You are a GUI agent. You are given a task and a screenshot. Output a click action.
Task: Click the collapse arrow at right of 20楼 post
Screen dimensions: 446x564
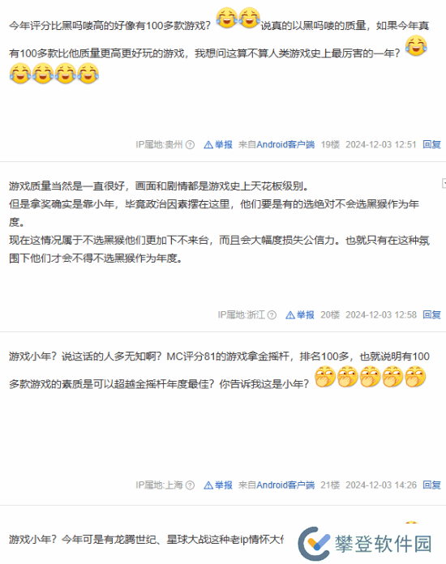(444, 183)
